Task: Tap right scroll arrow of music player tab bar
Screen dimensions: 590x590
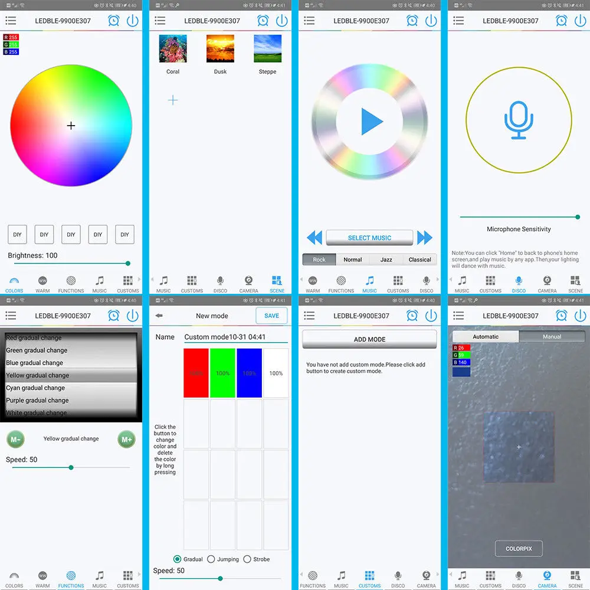Action: coord(438,279)
